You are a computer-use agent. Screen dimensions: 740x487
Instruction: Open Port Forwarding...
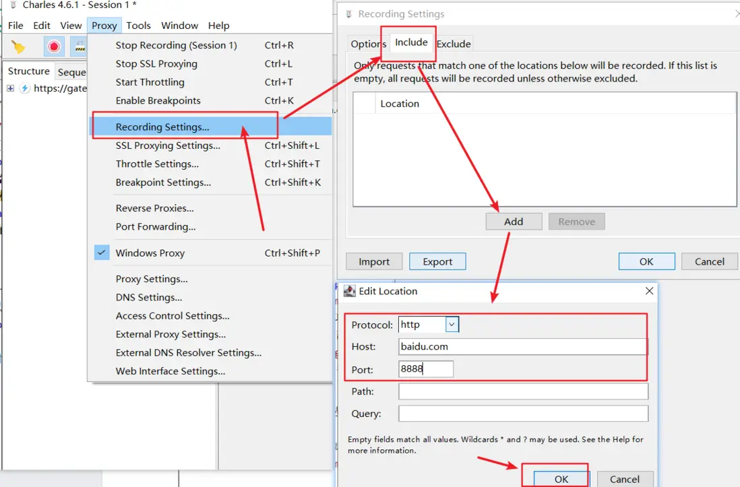[x=210, y=226]
